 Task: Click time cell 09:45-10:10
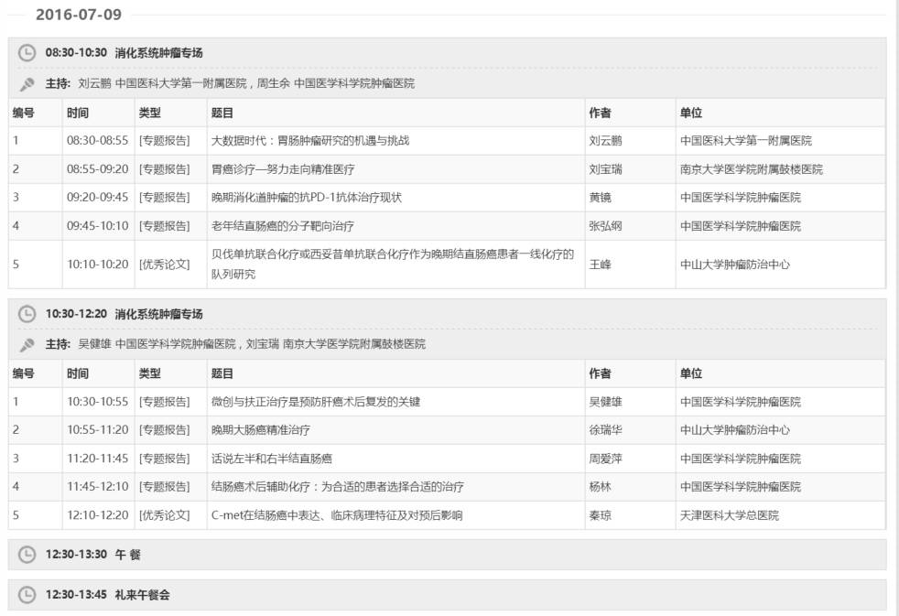pyautogui.click(x=97, y=226)
